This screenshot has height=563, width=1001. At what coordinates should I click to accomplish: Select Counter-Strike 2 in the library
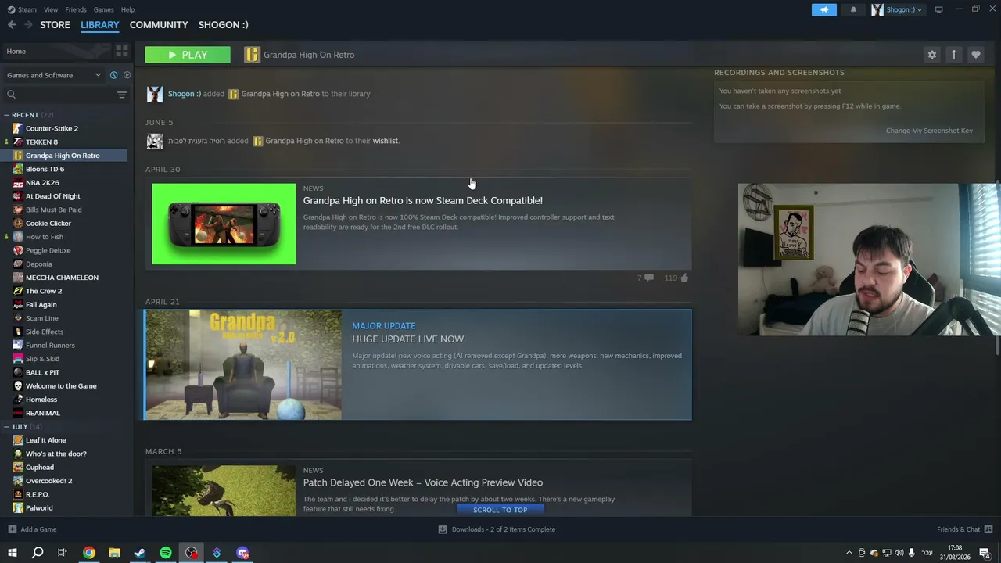[x=52, y=128]
